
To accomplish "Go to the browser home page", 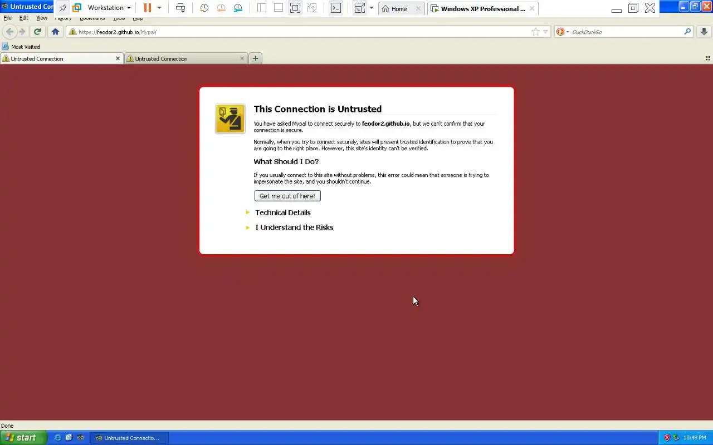I will click(x=55, y=32).
